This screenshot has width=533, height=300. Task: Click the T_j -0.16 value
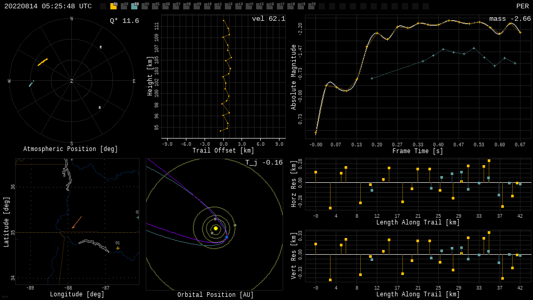264,162
